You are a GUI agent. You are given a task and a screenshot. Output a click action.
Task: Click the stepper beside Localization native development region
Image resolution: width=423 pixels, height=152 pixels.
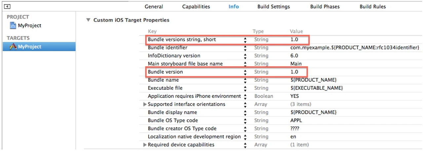point(245,137)
